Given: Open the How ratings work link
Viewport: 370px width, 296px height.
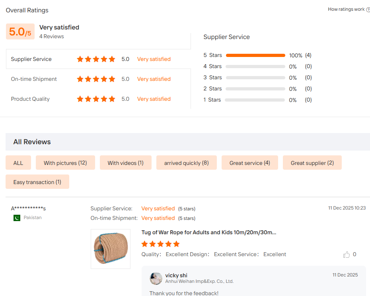Looking at the screenshot, I should click(346, 10).
